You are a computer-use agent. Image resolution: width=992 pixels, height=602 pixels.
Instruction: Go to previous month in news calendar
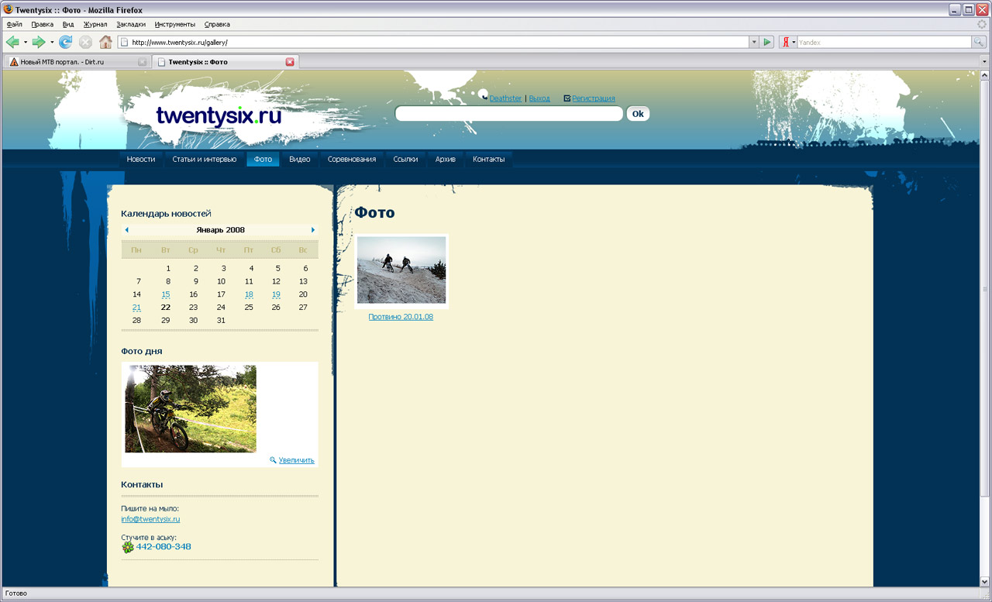126,230
